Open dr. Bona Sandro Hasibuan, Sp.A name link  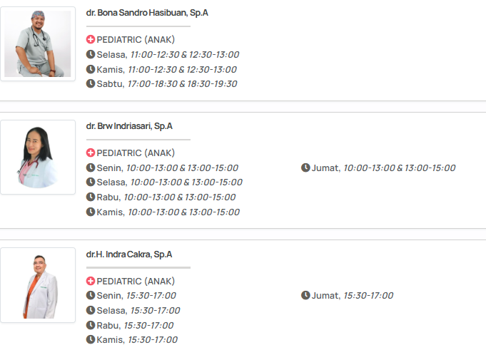coord(147,13)
